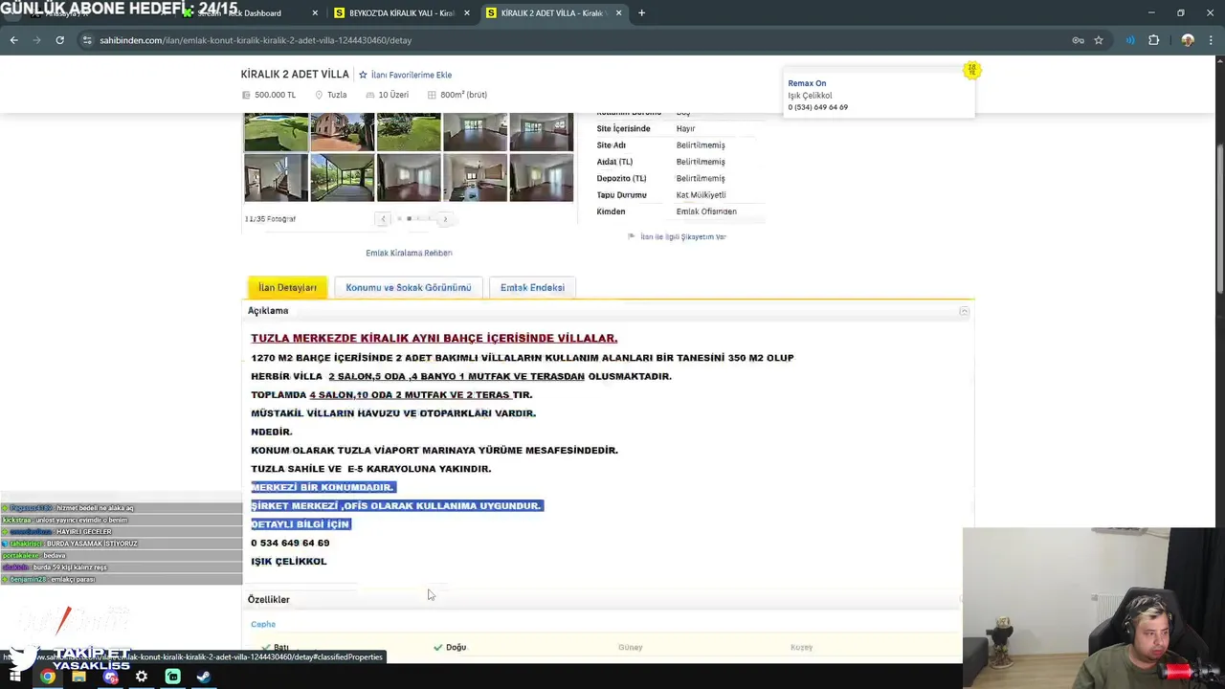Click the page vertical scrollbar
The width and height of the screenshot is (1225, 689).
click(x=1219, y=220)
